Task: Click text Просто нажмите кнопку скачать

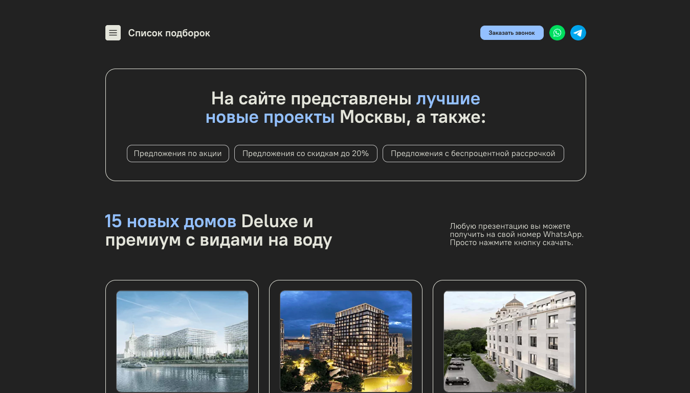Action: point(511,243)
